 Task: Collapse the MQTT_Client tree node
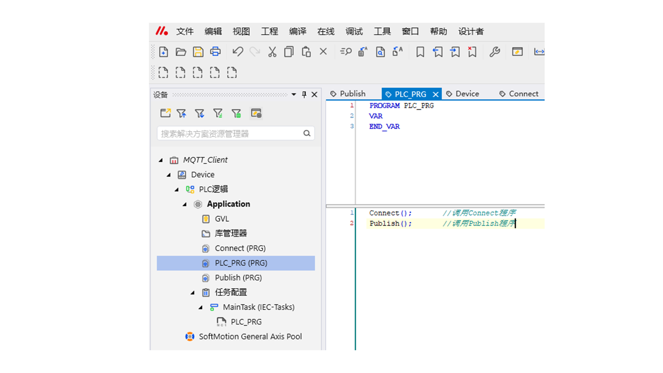tap(161, 160)
